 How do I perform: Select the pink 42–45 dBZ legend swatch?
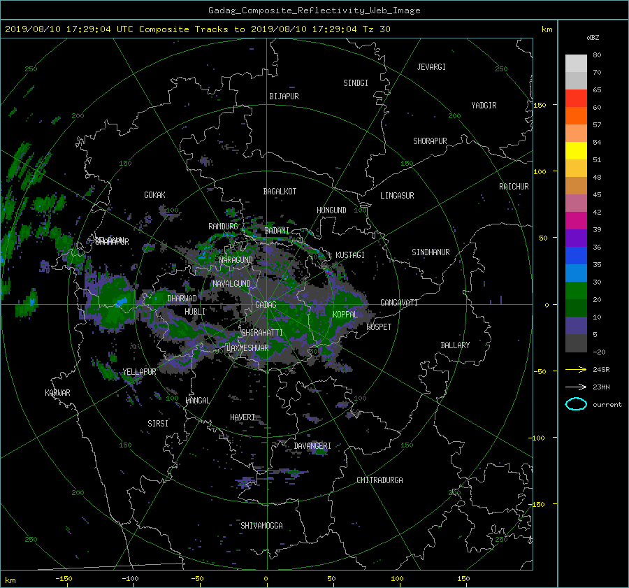576,203
